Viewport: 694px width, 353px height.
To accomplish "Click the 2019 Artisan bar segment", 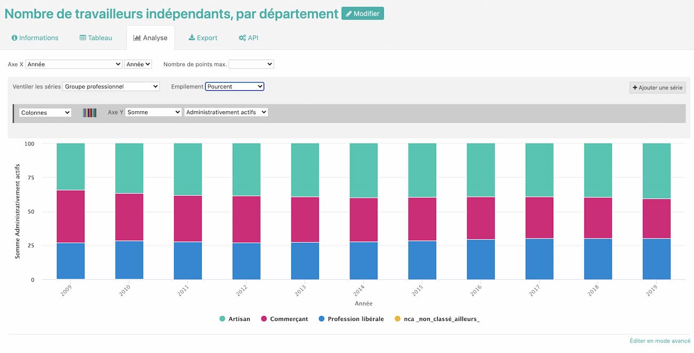I will [656, 171].
